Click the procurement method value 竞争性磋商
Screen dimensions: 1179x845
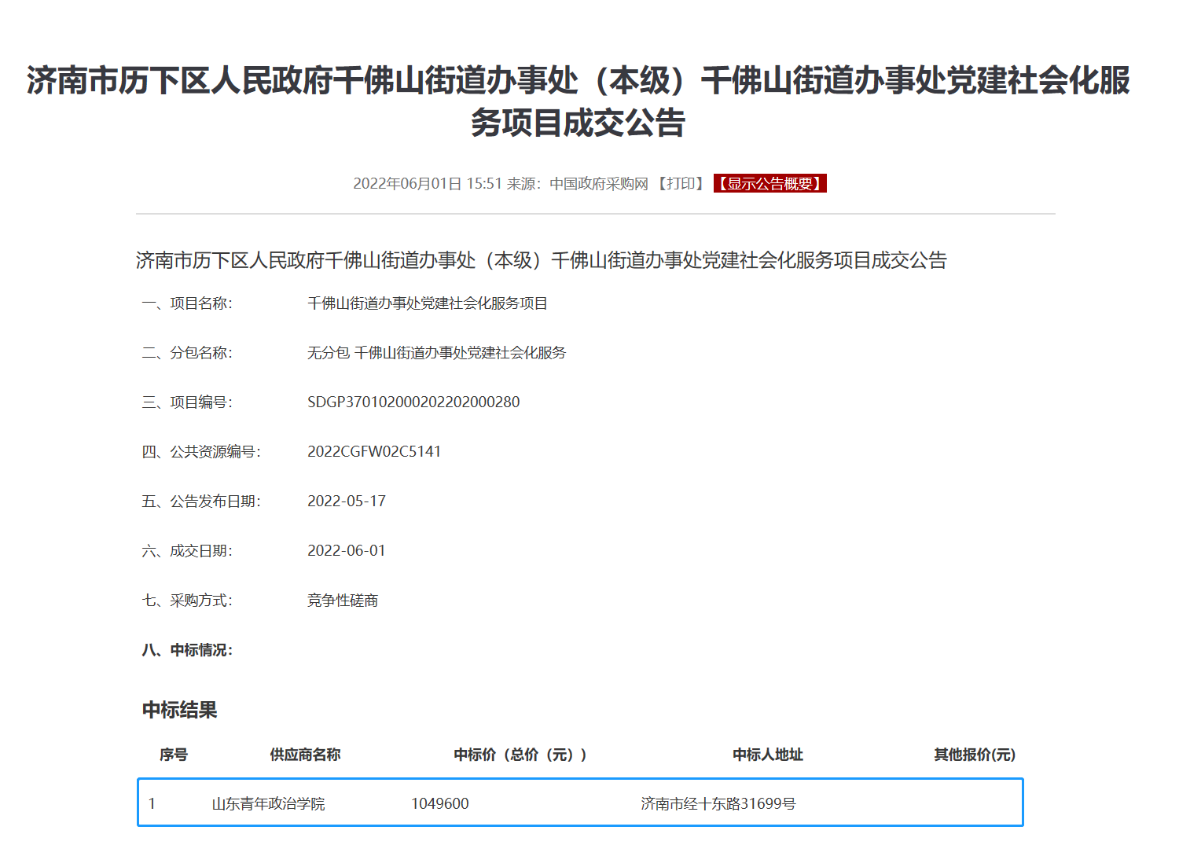tap(343, 601)
